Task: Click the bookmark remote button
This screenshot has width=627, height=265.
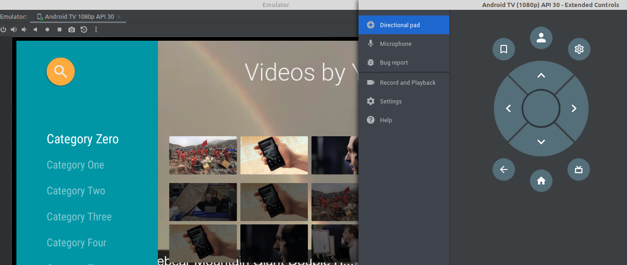Action: [x=504, y=49]
